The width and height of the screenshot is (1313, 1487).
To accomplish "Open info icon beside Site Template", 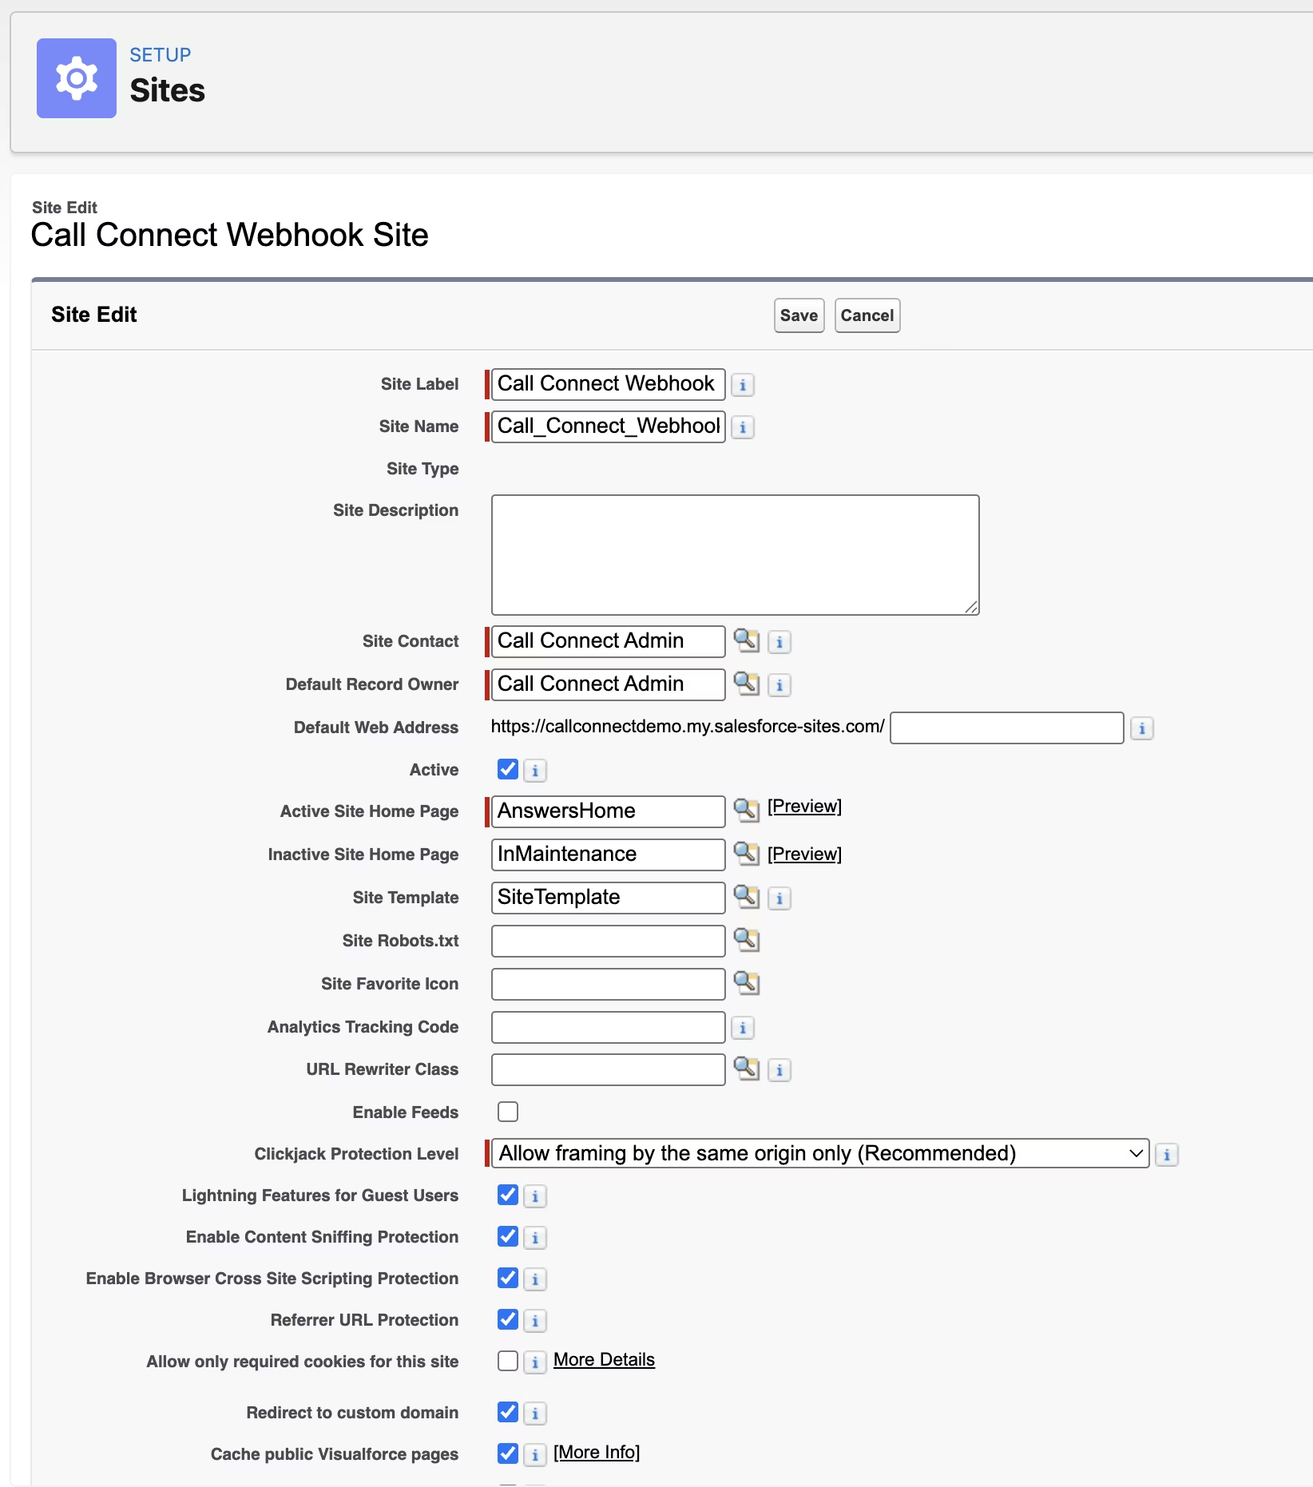I will 779,898.
